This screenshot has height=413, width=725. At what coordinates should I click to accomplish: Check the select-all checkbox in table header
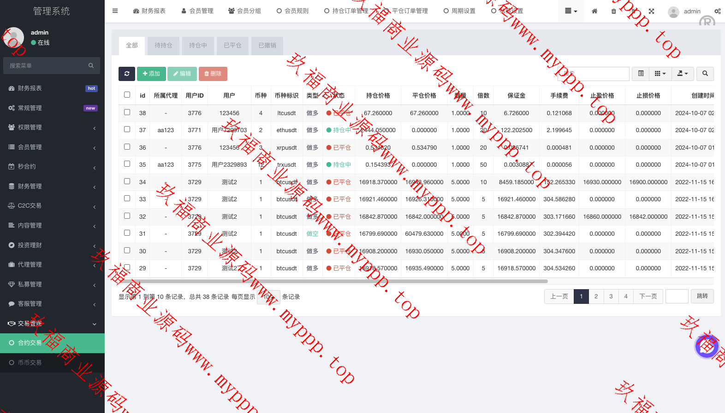pyautogui.click(x=127, y=95)
